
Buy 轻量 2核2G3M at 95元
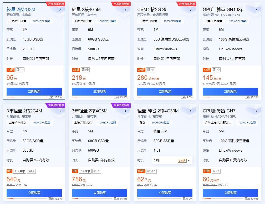[x=34, y=91]
